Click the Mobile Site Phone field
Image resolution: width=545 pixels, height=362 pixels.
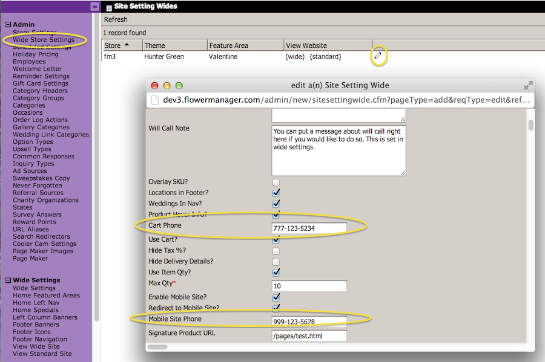click(309, 322)
